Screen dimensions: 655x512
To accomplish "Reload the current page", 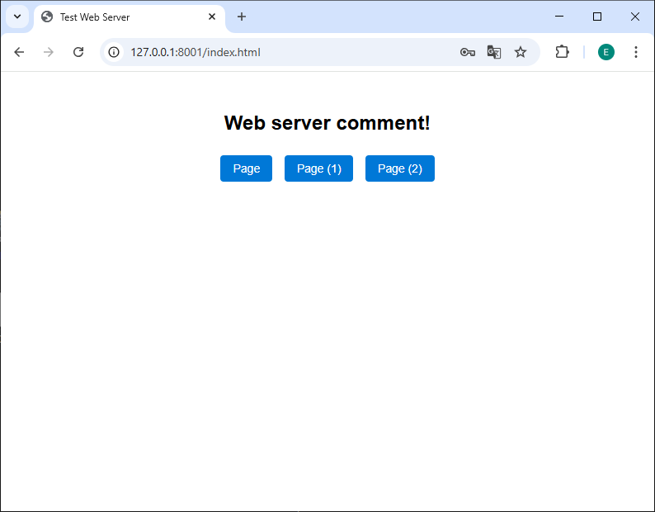I will pyautogui.click(x=78, y=52).
